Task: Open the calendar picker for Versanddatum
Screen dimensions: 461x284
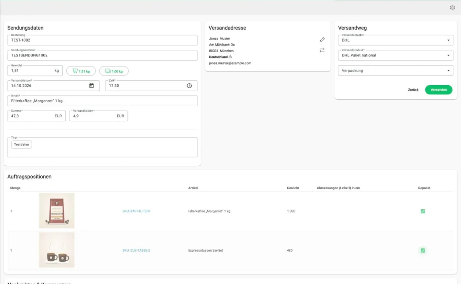Action: [91, 86]
